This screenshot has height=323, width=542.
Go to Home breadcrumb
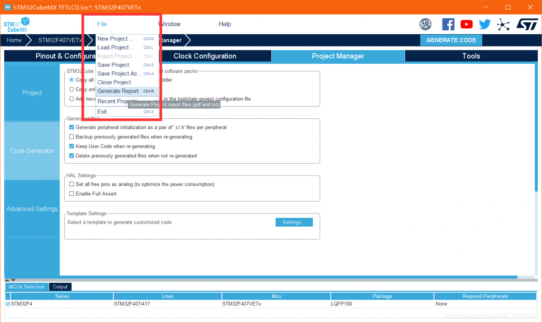(14, 40)
